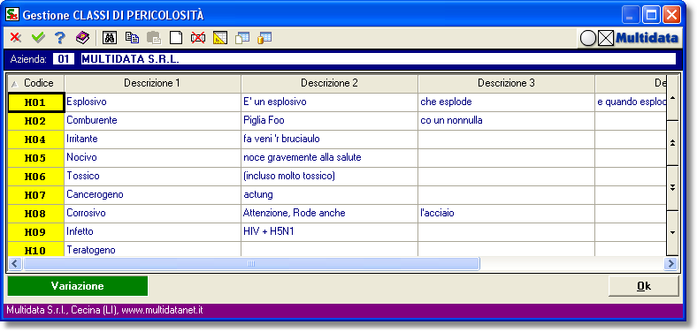Click the "co un nonnulla" cell
The height and width of the screenshot is (332, 697).
pos(506,121)
